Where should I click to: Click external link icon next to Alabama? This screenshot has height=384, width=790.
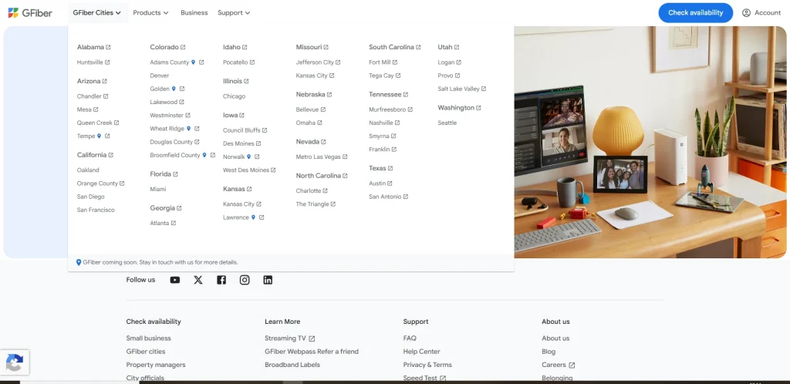(x=108, y=47)
